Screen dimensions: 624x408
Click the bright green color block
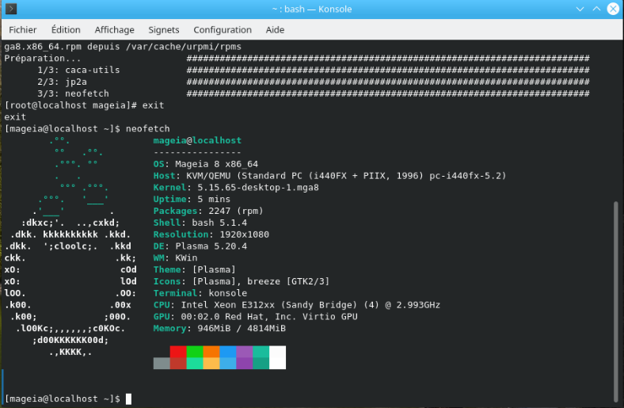point(195,352)
